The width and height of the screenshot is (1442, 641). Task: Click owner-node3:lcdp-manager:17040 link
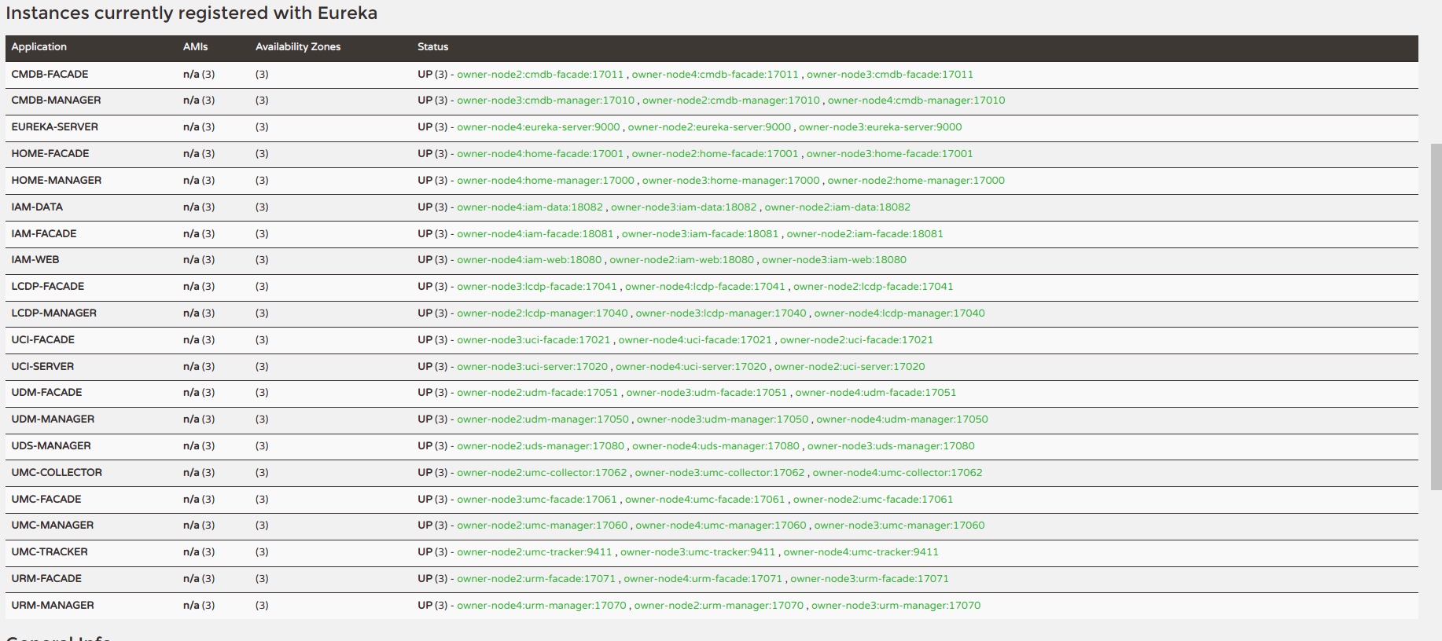tap(721, 313)
